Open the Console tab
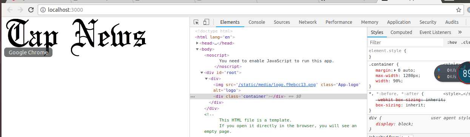 [x=257, y=22]
